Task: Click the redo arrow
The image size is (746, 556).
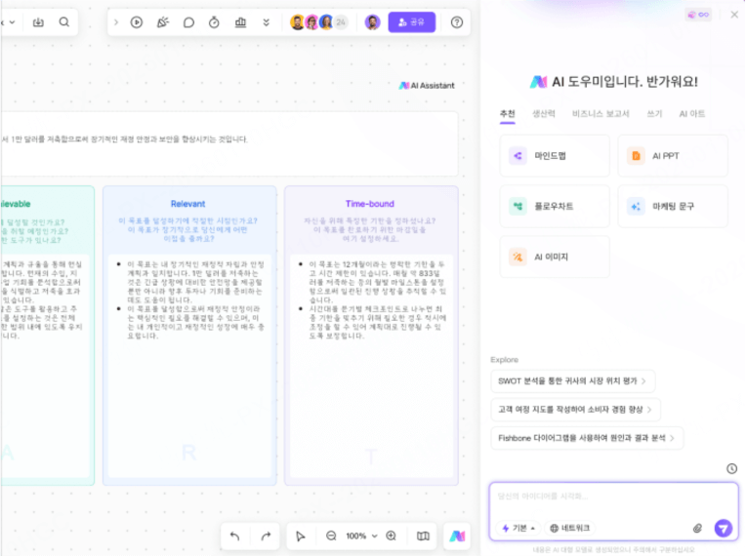Action: pyautogui.click(x=266, y=536)
